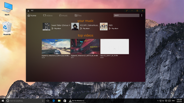The height and width of the screenshot is (103, 184).
Task: Play album XSCAPE [ BaharMusic
Action: 85,29
